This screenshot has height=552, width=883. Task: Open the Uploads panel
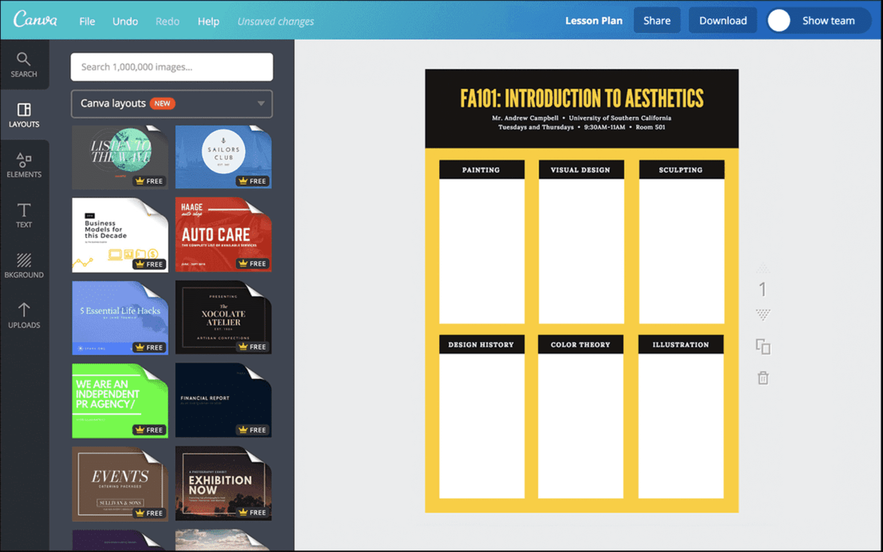24,316
